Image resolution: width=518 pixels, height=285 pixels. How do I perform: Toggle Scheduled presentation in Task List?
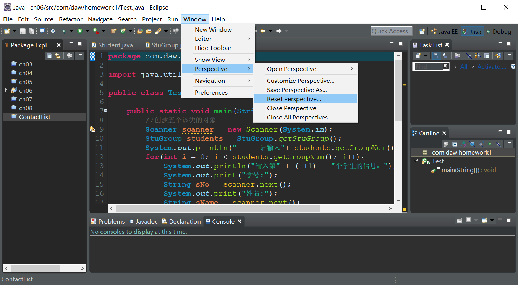pos(445,56)
